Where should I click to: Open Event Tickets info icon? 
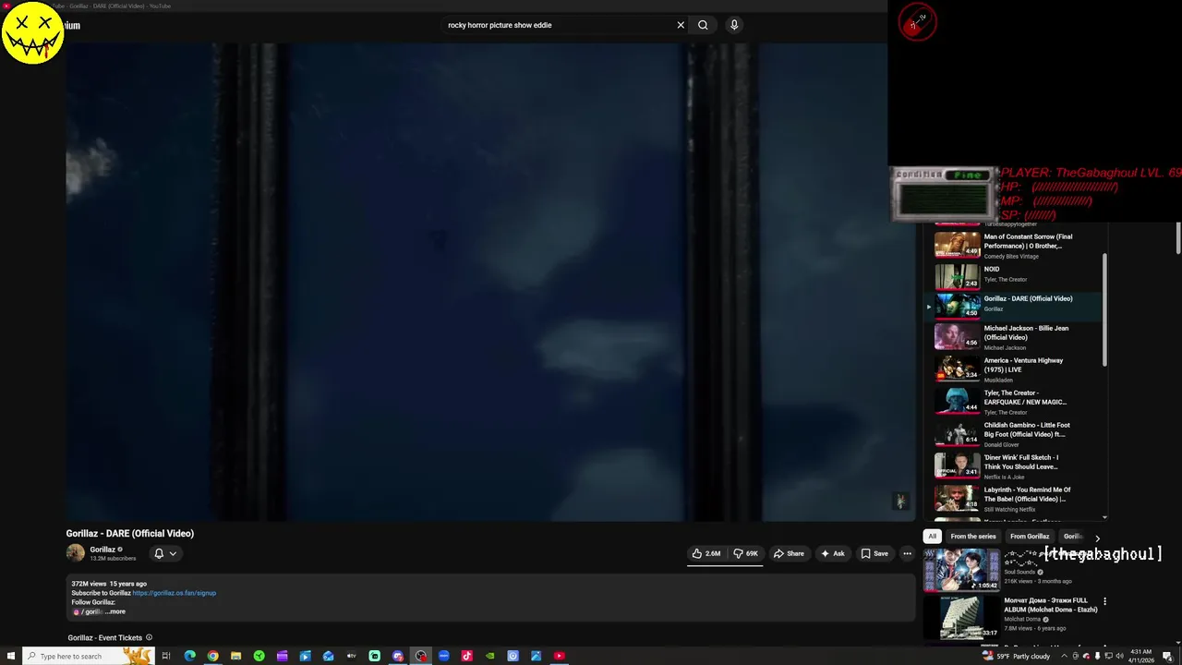pyautogui.click(x=149, y=637)
